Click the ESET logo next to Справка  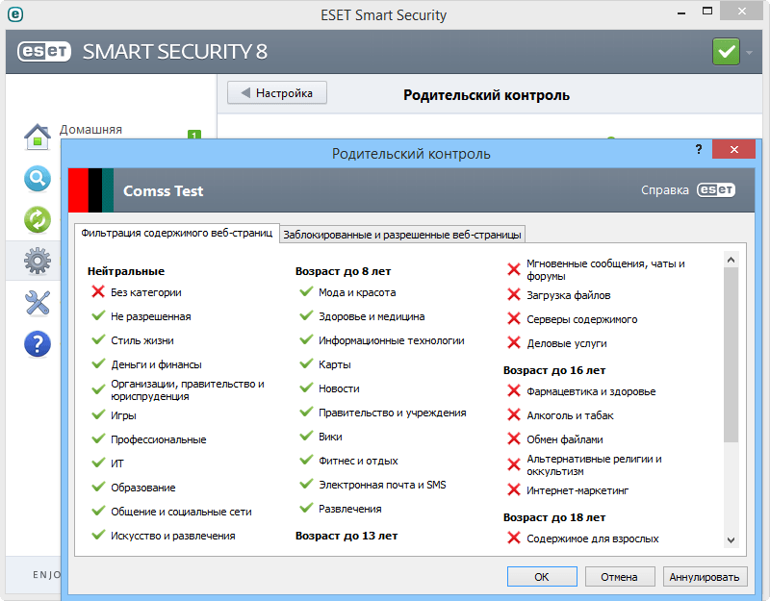coord(716,190)
